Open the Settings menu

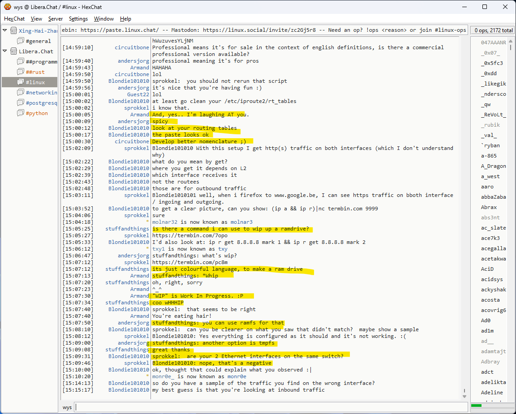pyautogui.click(x=78, y=19)
